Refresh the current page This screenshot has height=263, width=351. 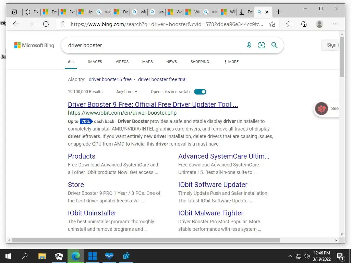(46, 24)
